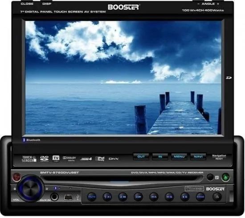Tap the NAVI navigation button
Viewport: 245px width, 218px height.
coord(198,157)
